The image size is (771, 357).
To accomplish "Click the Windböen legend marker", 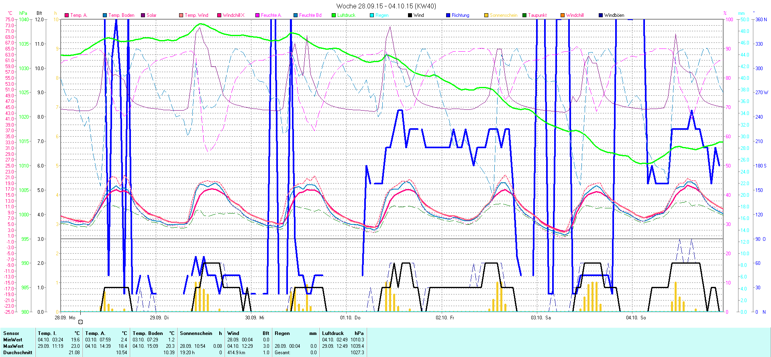I will (x=601, y=15).
